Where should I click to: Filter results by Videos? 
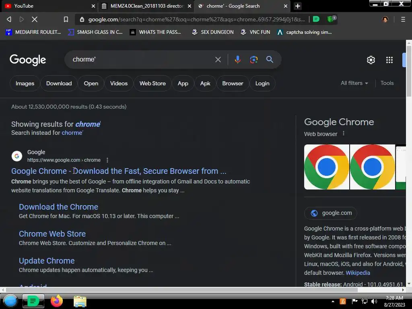(119, 83)
